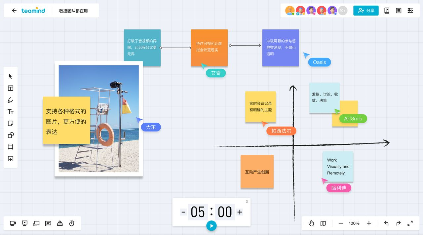Toggle fullscreen mode
The image size is (423, 235).
pos(410,223)
